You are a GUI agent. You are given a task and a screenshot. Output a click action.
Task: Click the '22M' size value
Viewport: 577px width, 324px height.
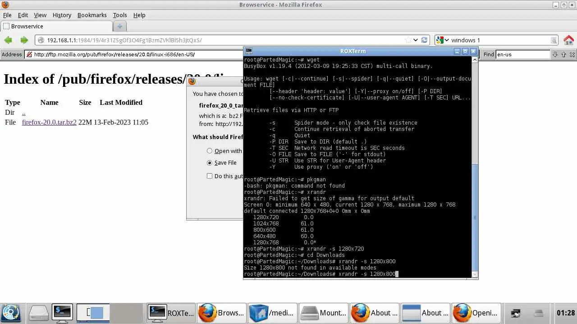pos(85,122)
